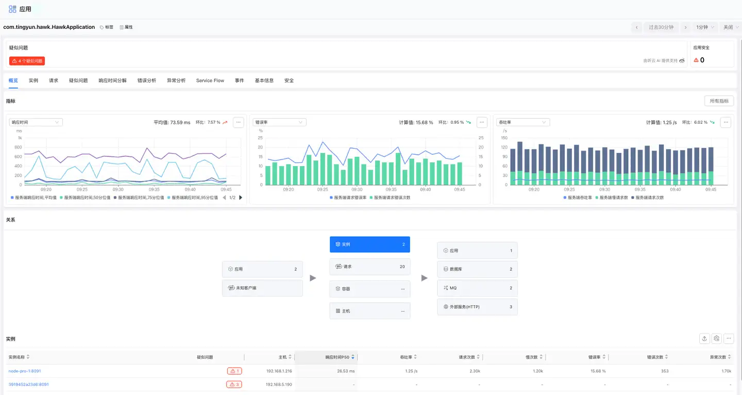
Task: Click the export icon above the instance table
Action: [x=704, y=338]
